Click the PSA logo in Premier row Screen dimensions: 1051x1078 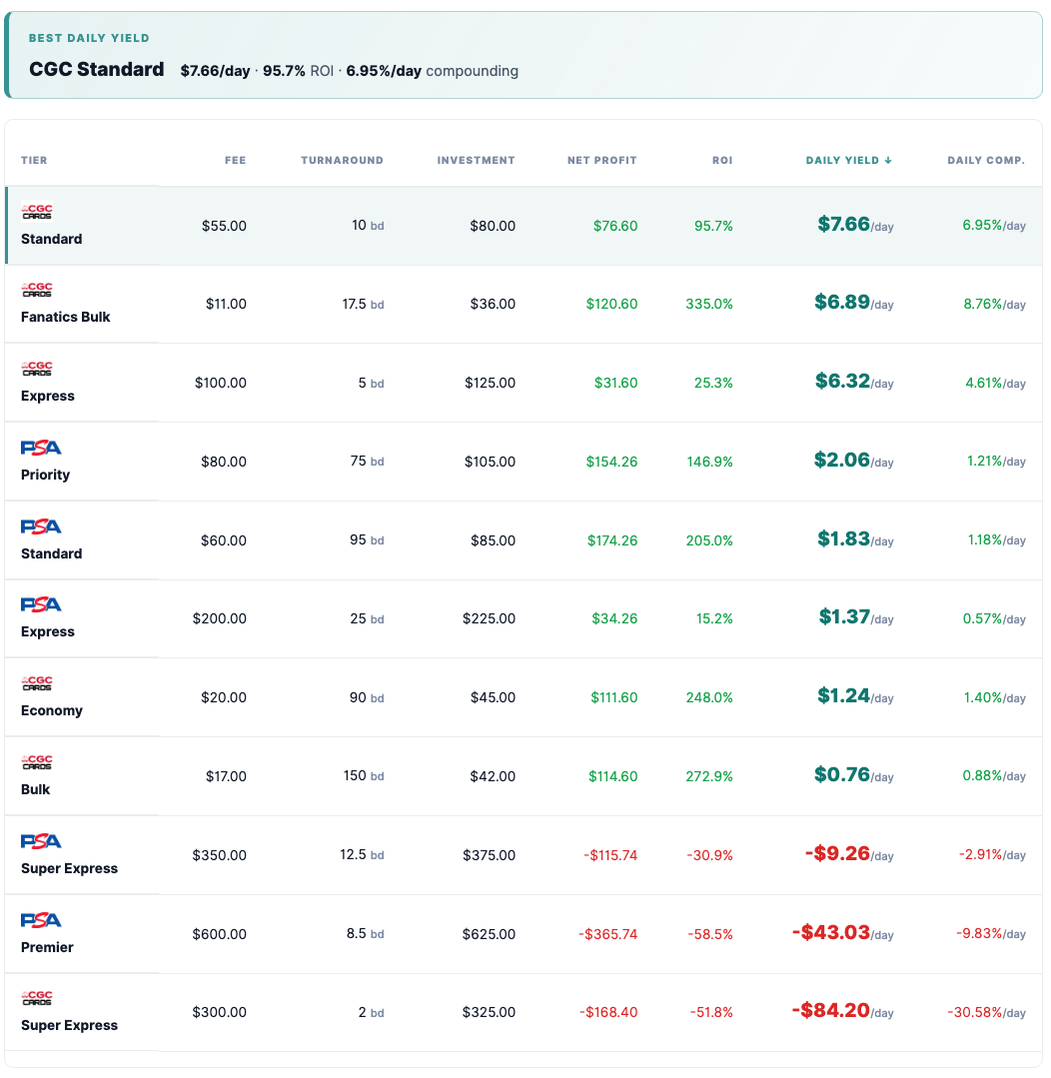(41, 920)
